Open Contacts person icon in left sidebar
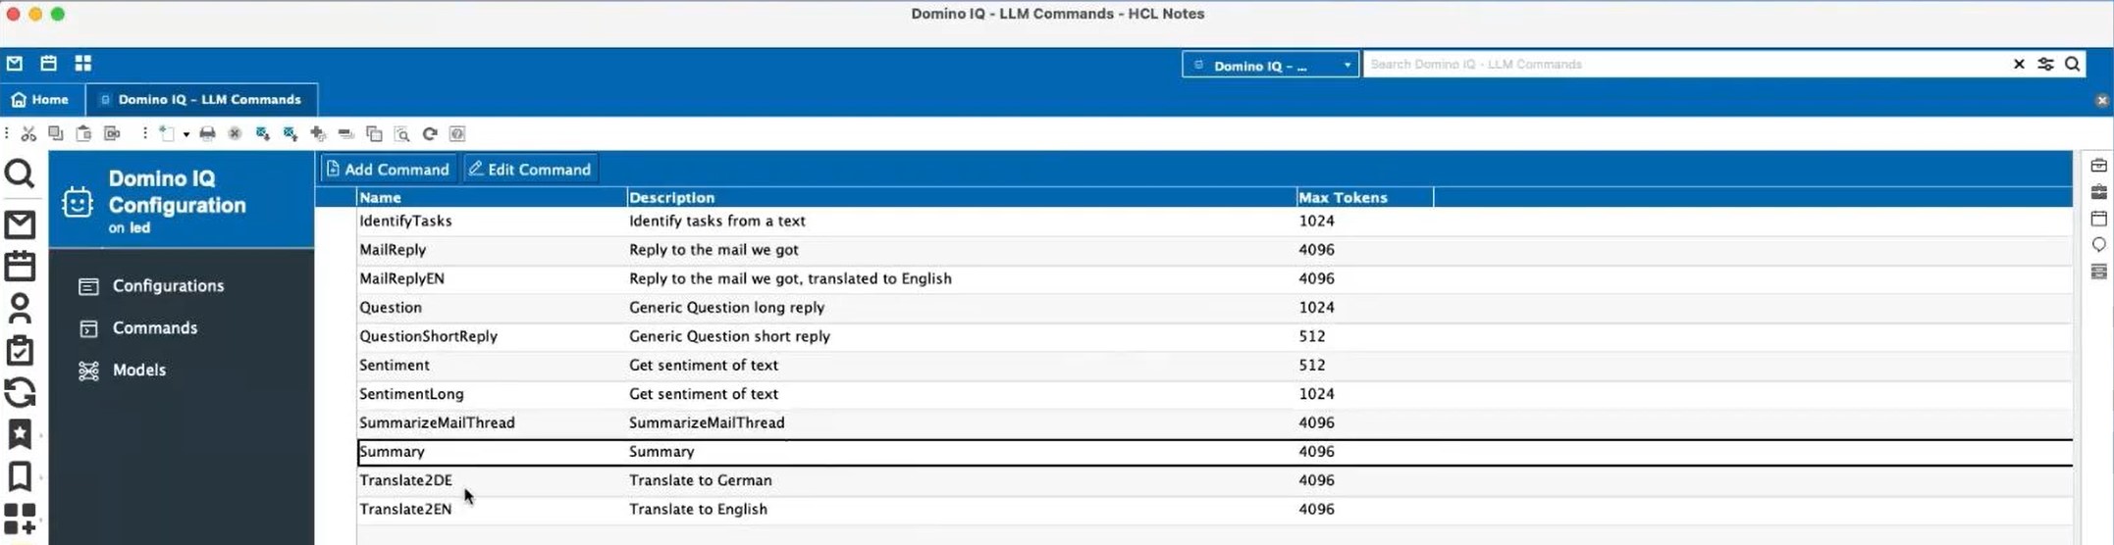This screenshot has width=2114, height=545. [20, 308]
